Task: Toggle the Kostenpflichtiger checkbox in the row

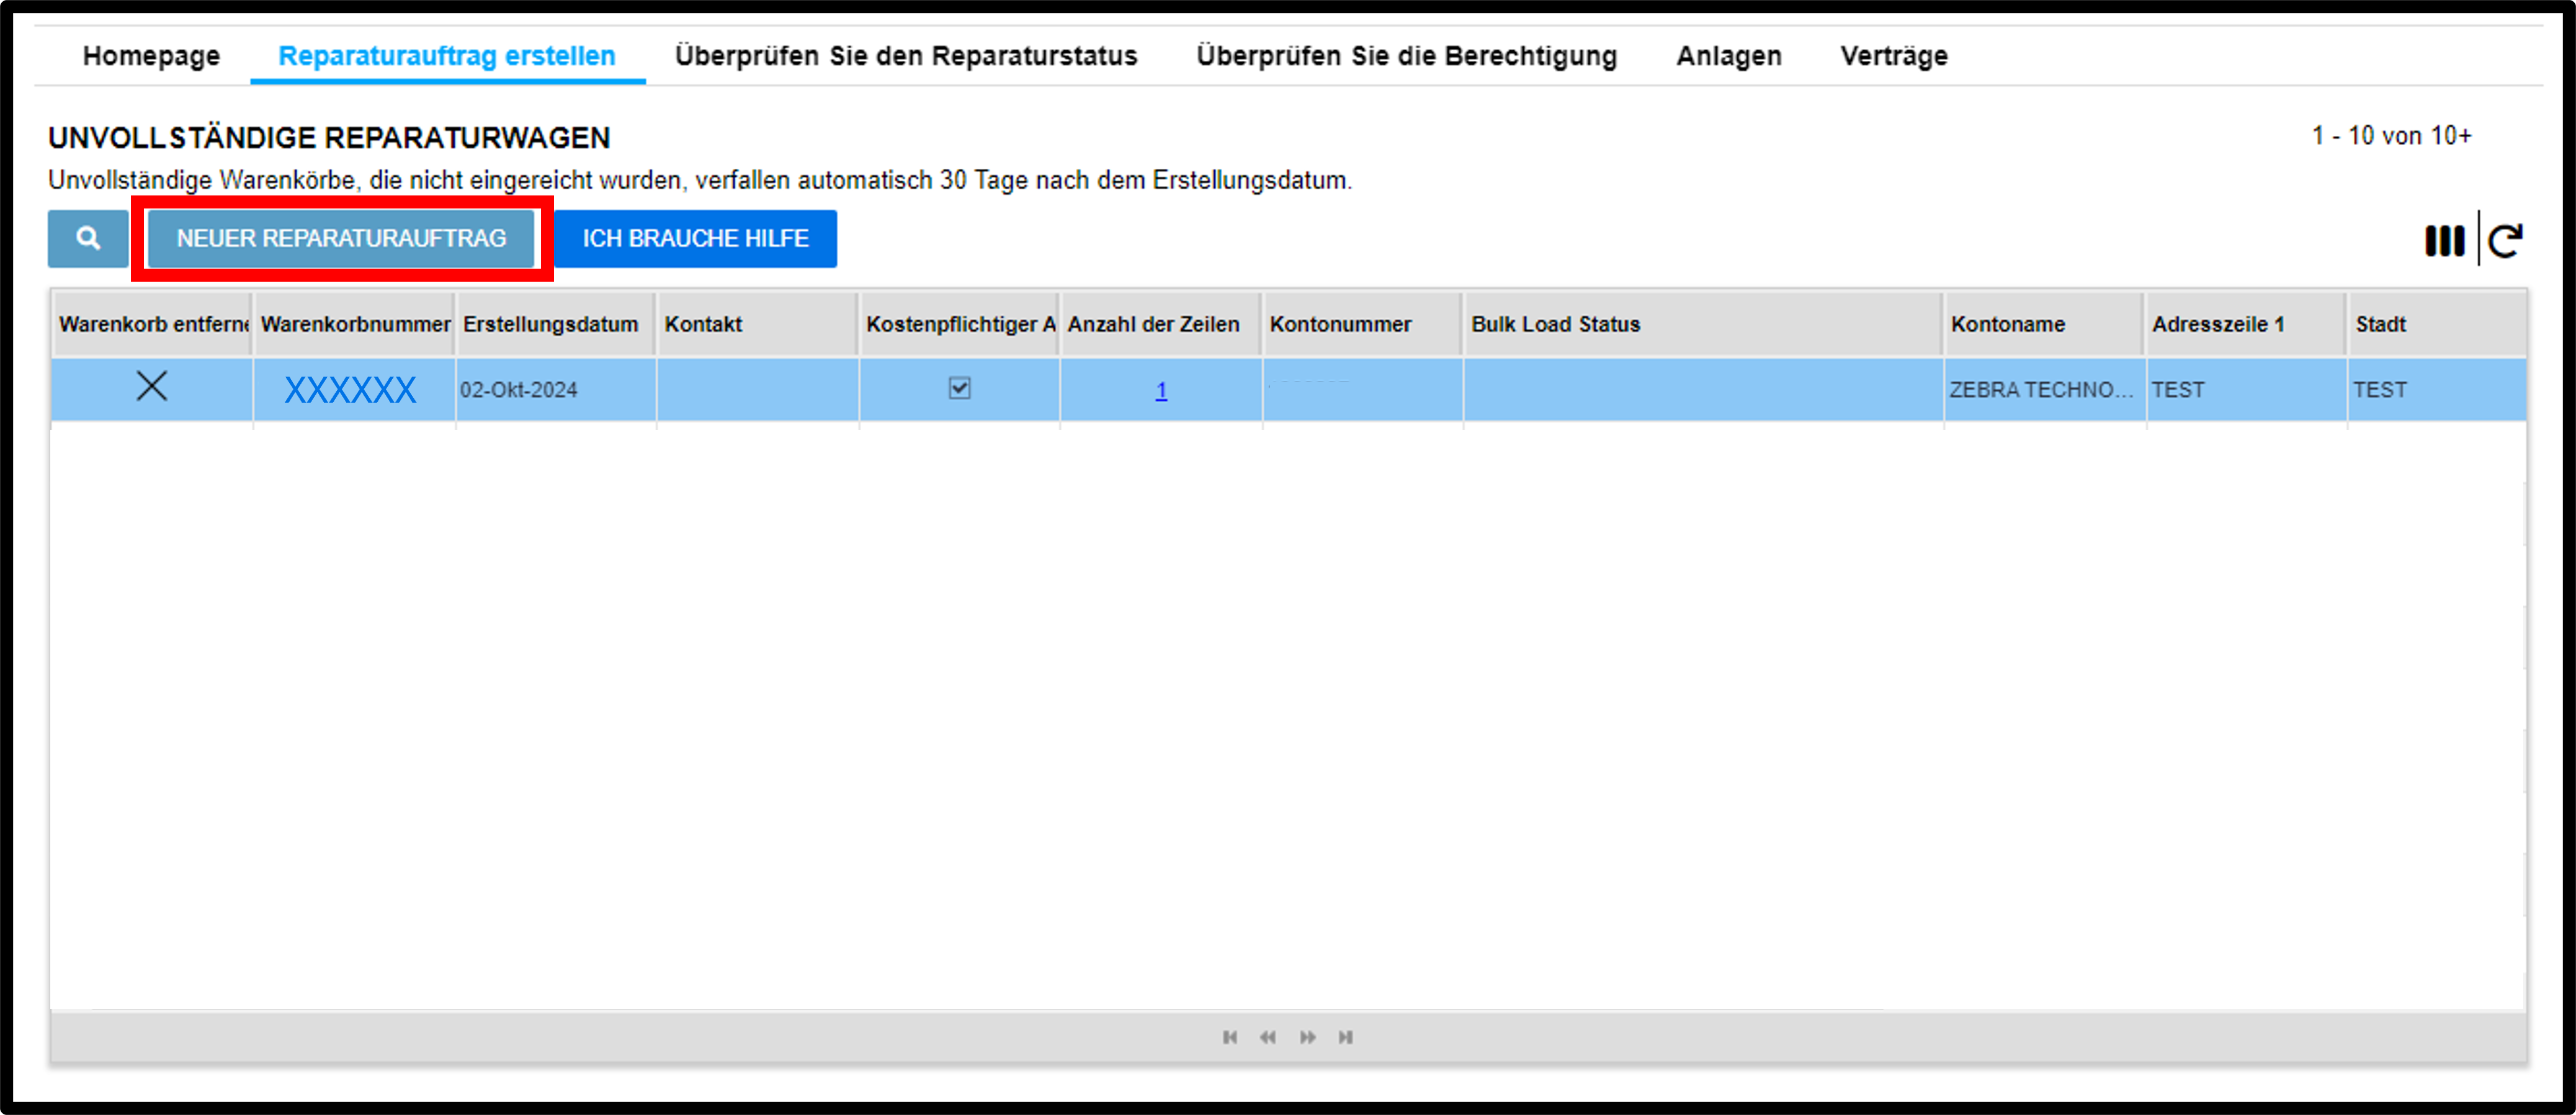Action: pyautogui.click(x=960, y=387)
